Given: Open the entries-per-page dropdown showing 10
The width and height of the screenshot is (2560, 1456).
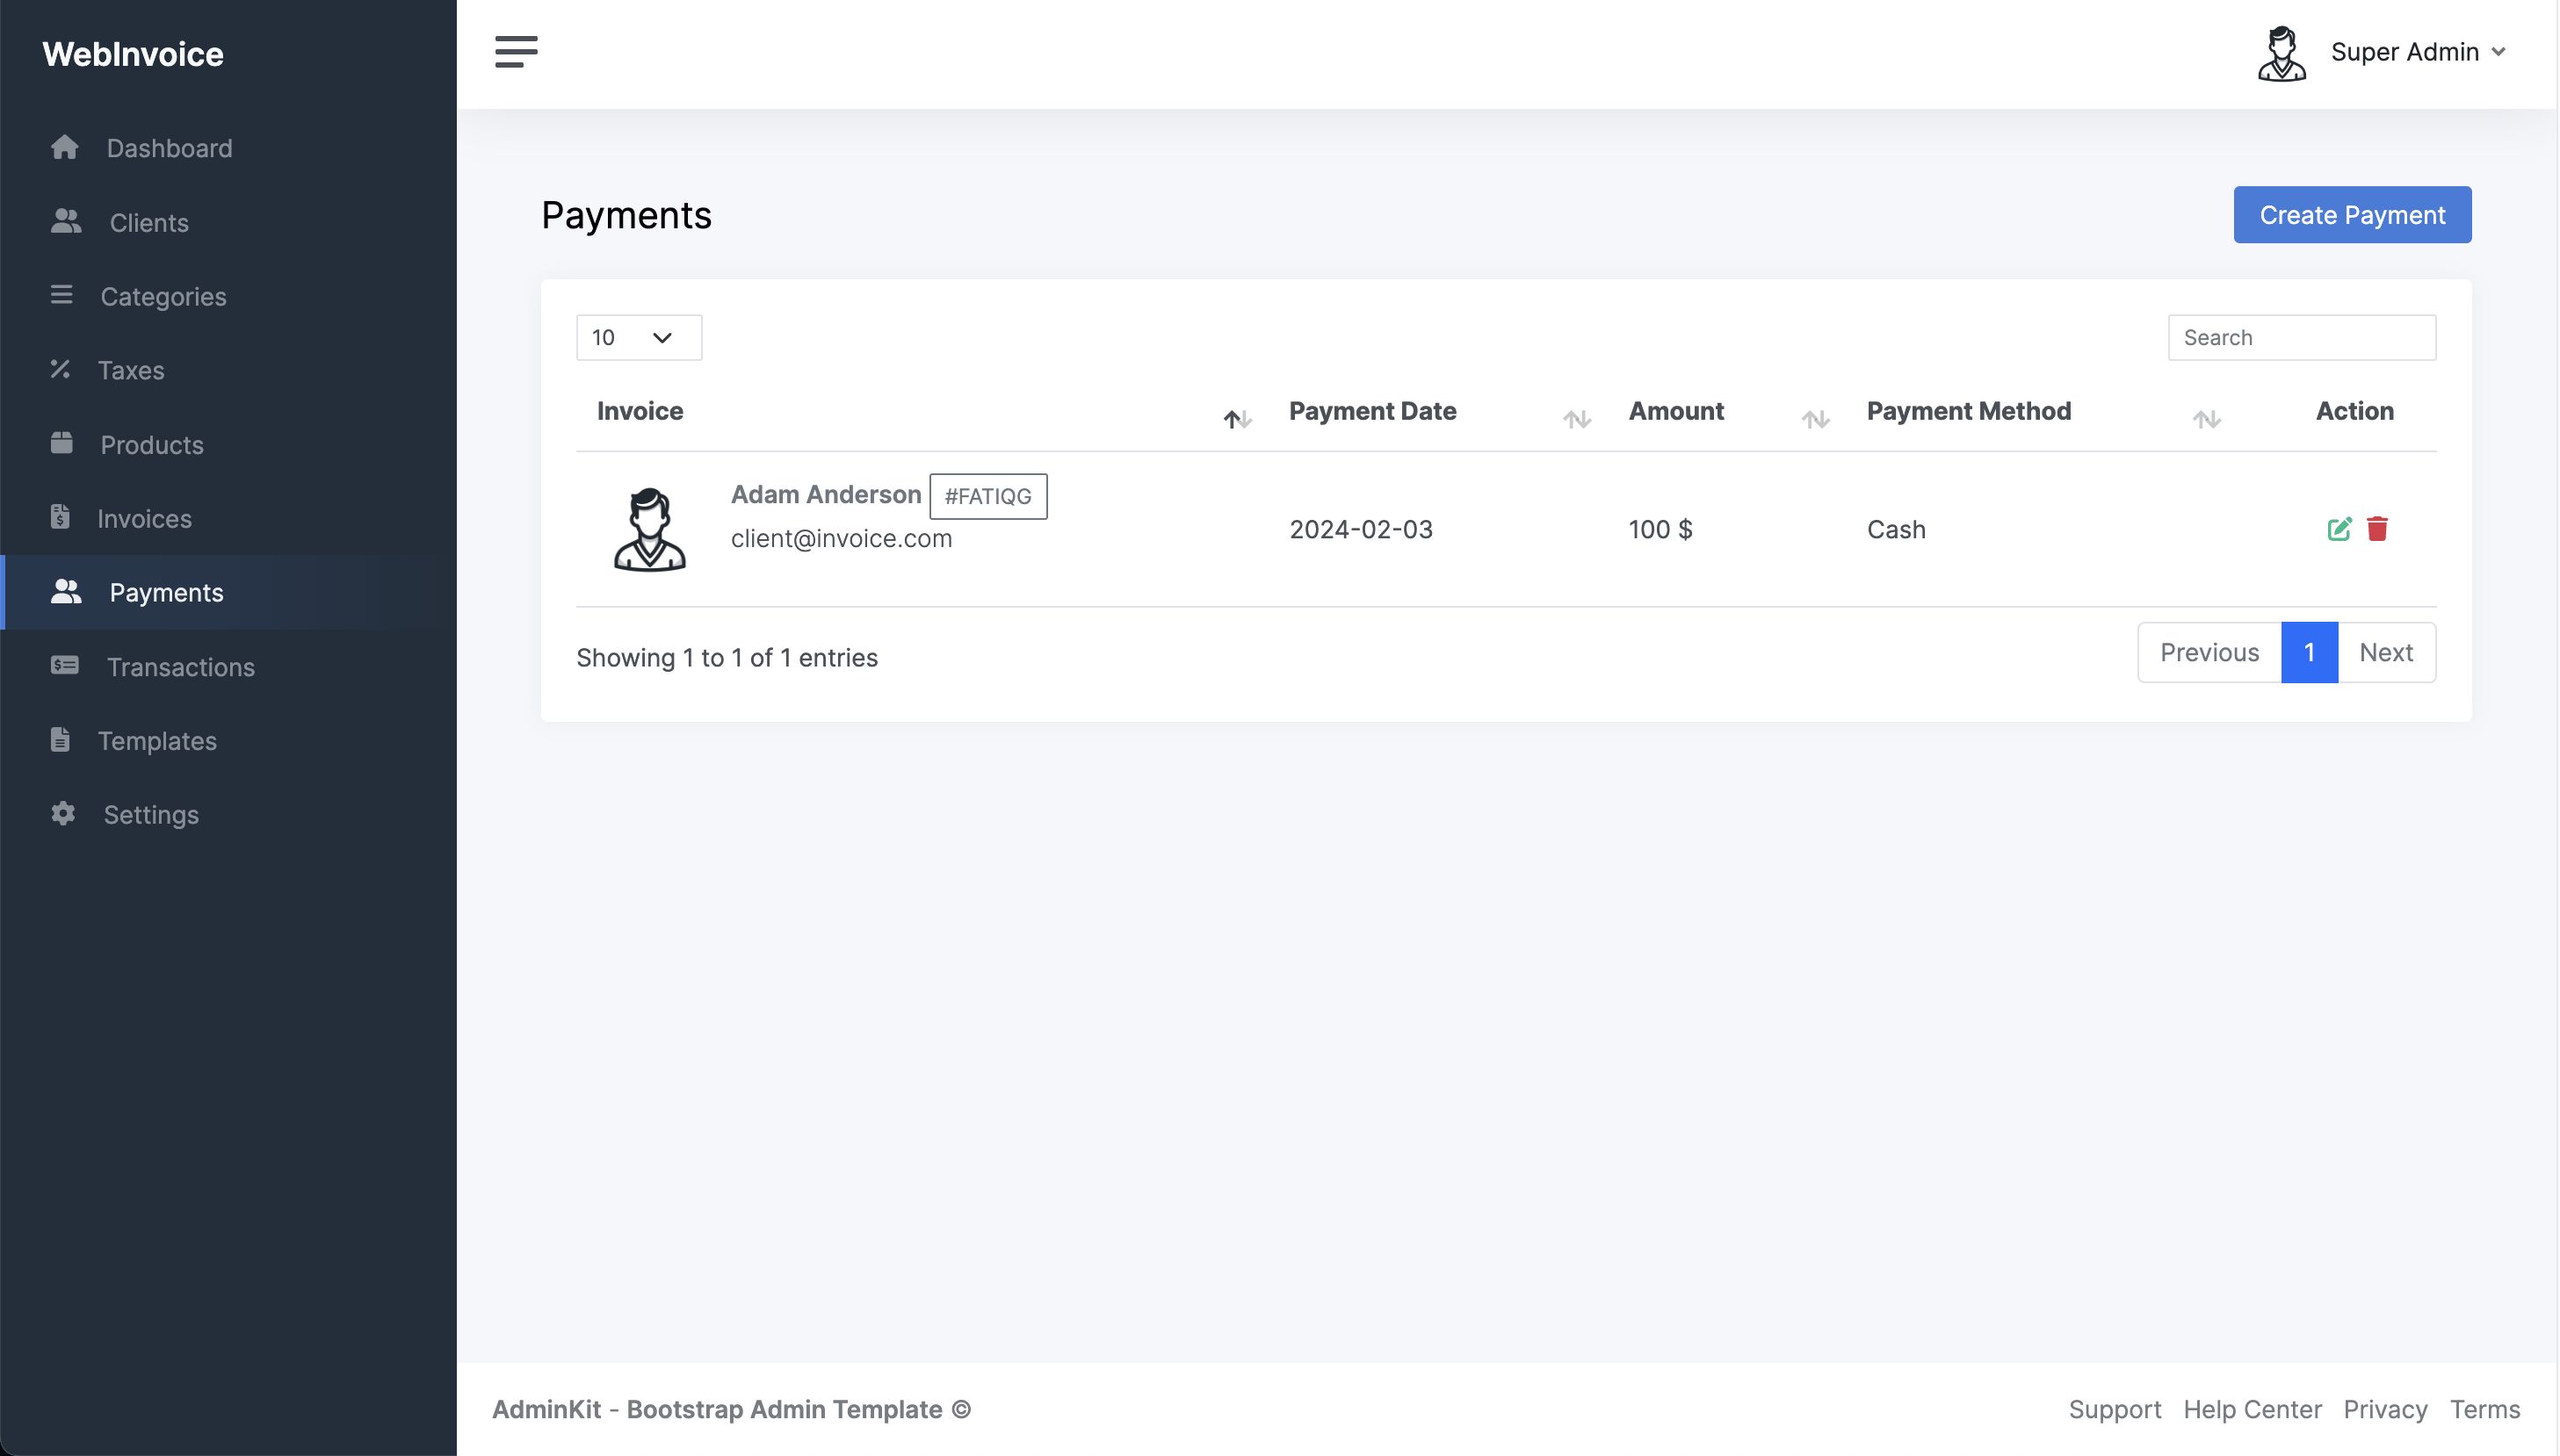Looking at the screenshot, I should pos(639,338).
